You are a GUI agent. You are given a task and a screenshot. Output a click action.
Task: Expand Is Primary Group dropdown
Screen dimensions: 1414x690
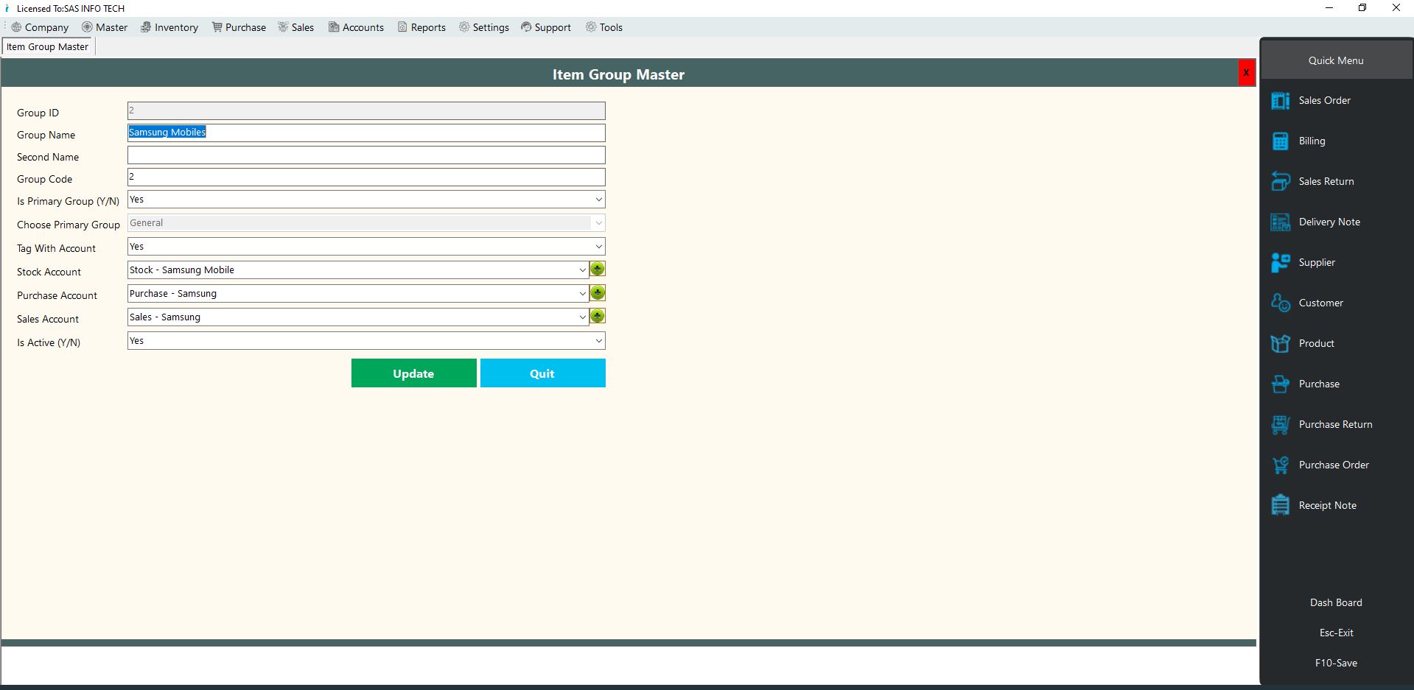click(598, 200)
